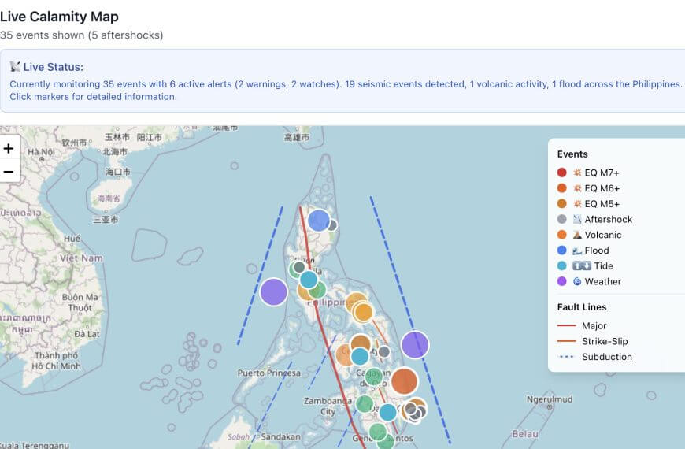Click the teal tide marker near Davao
The width and height of the screenshot is (685, 449).
(387, 412)
